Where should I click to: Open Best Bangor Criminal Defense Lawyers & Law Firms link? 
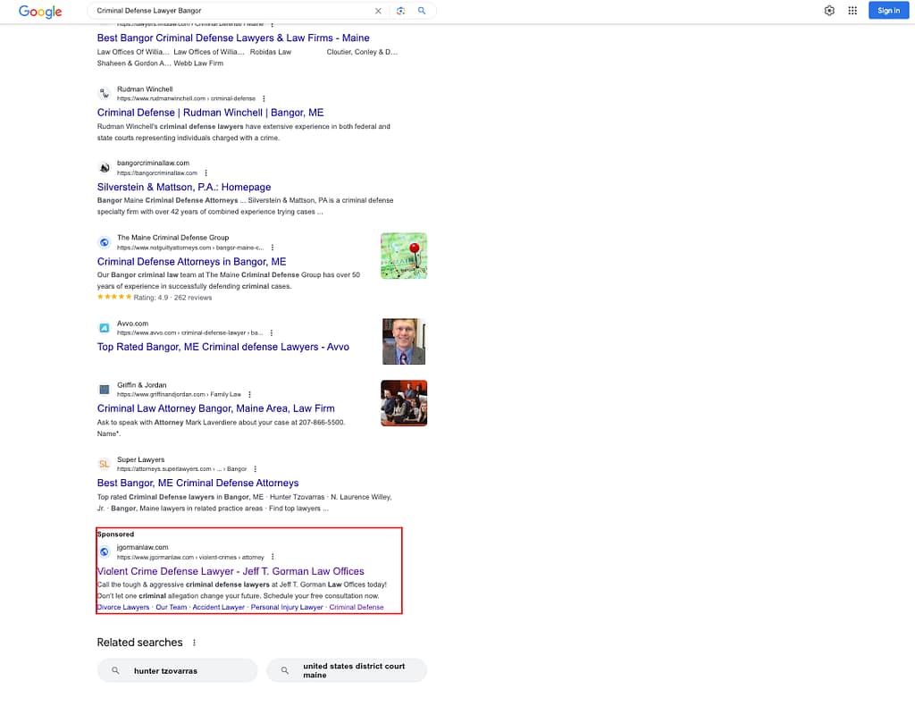point(233,38)
